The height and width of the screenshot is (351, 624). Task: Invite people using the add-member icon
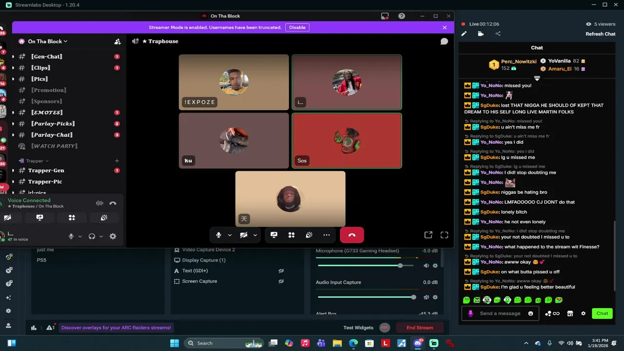(117, 41)
